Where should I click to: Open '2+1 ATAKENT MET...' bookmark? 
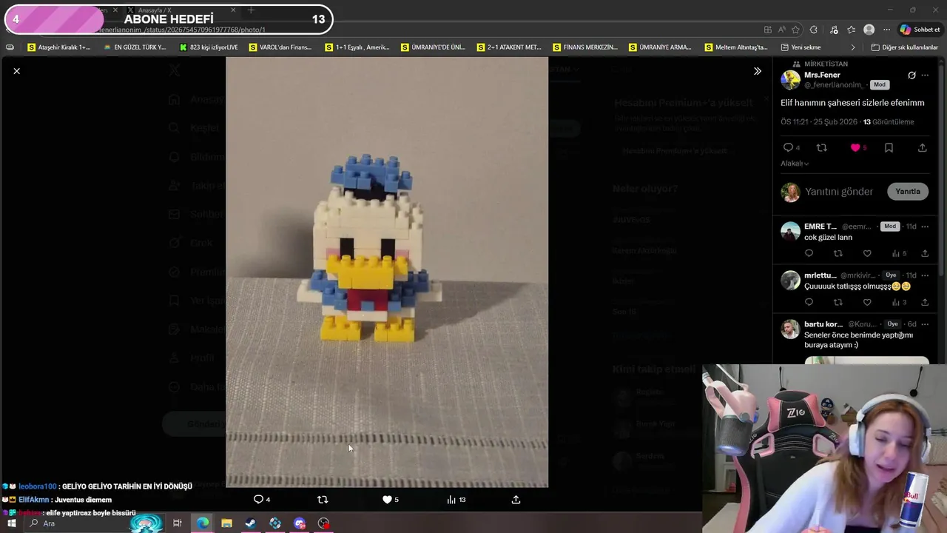click(x=509, y=47)
